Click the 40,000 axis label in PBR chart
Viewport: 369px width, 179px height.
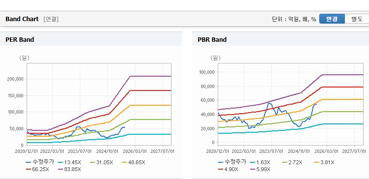coord(207,115)
